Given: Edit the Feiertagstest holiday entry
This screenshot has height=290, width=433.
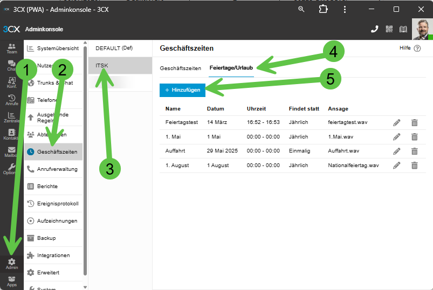Looking at the screenshot, I should click(396, 122).
